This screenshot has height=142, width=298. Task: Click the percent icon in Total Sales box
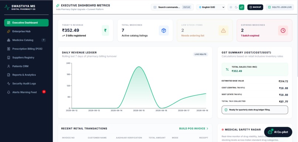227,69
